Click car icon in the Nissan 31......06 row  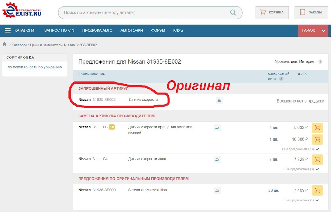coord(217,128)
